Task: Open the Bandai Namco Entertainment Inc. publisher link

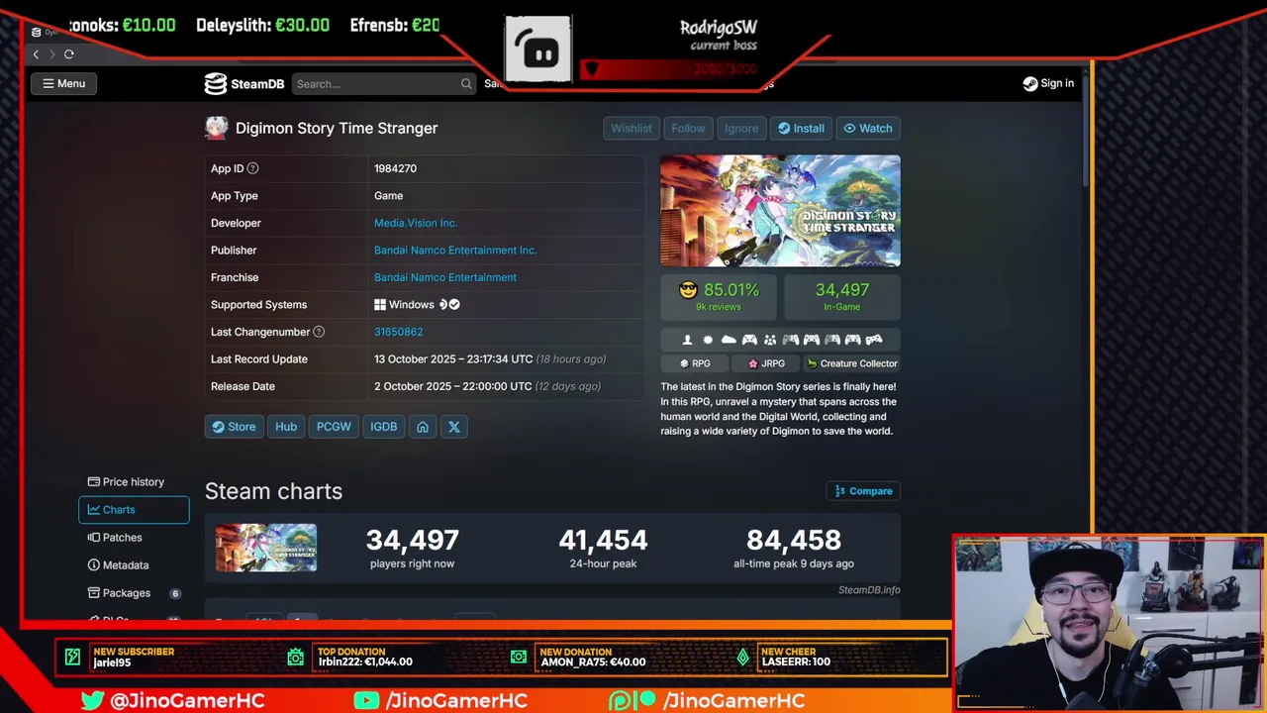Action: [455, 251]
